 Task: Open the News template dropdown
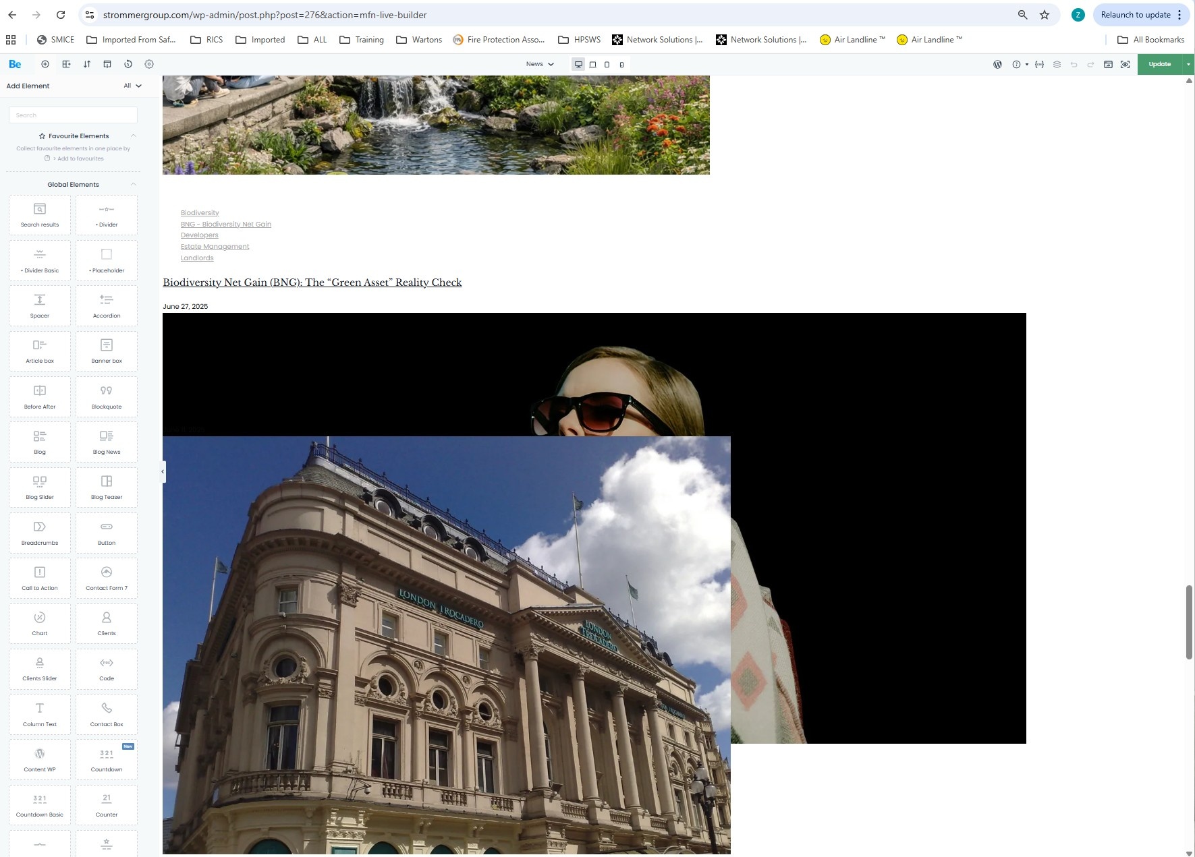pyautogui.click(x=540, y=64)
